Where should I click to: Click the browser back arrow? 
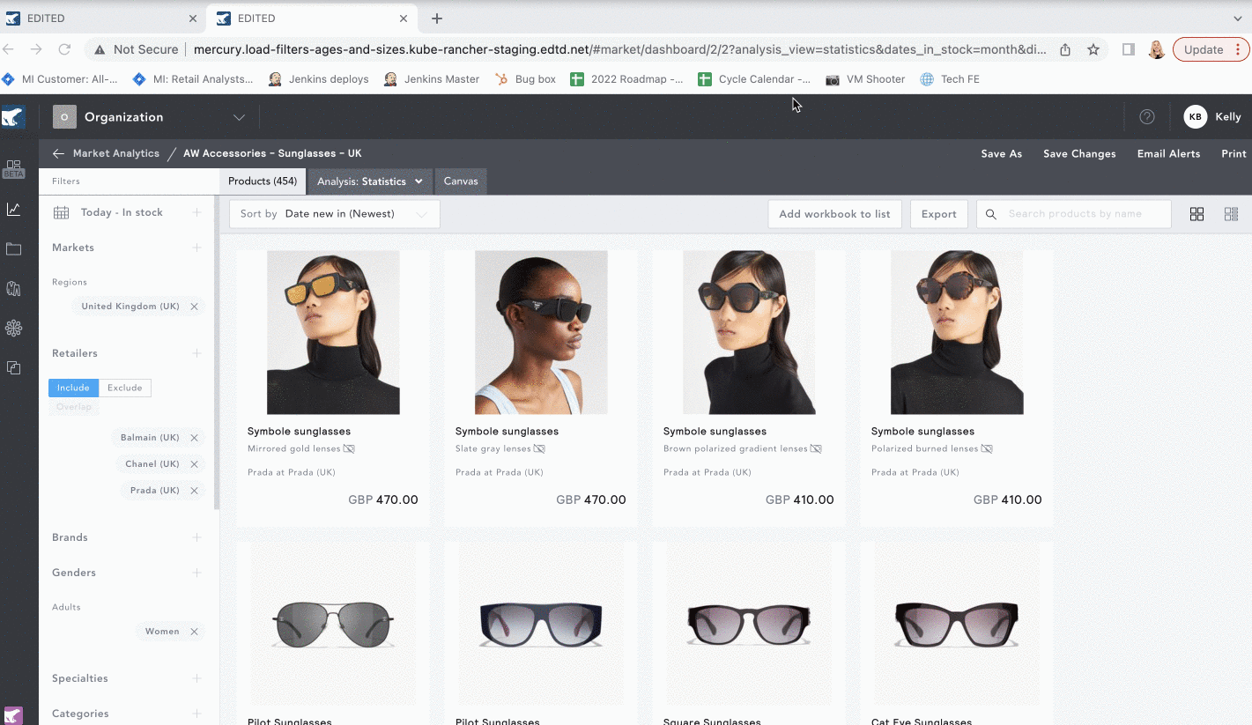[x=8, y=49]
